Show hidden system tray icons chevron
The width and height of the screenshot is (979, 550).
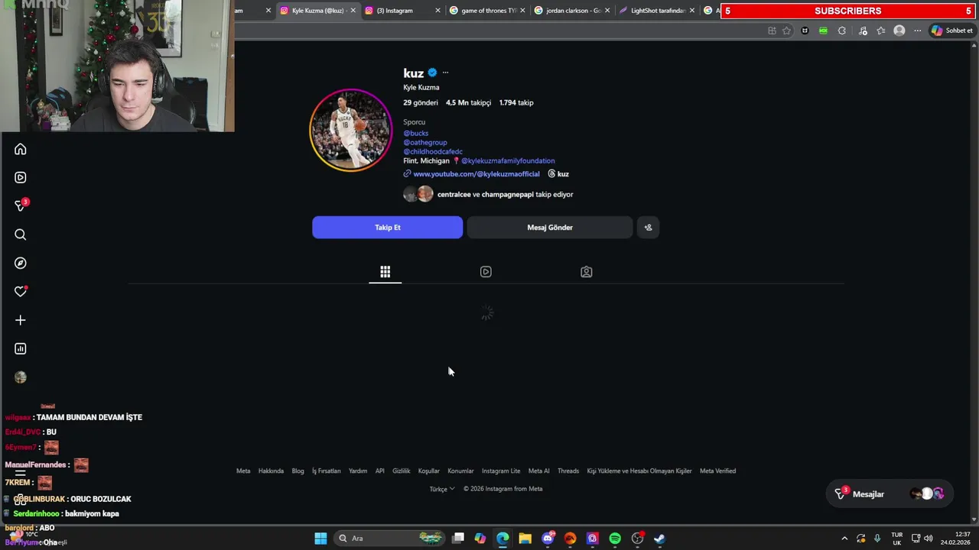click(x=844, y=539)
